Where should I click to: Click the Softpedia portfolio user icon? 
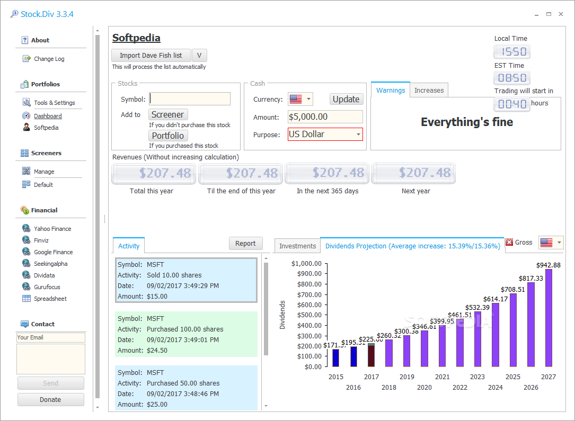pyautogui.click(x=26, y=128)
